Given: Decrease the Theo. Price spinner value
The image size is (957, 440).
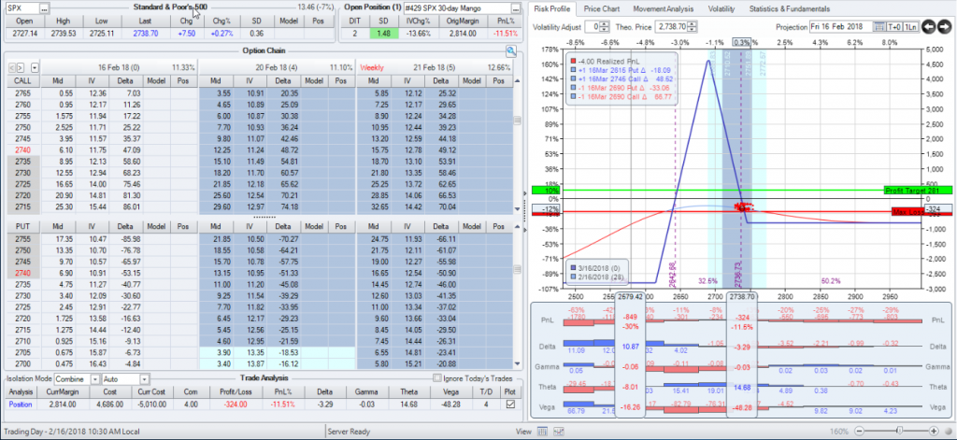Looking at the screenshot, I should 693,30.
